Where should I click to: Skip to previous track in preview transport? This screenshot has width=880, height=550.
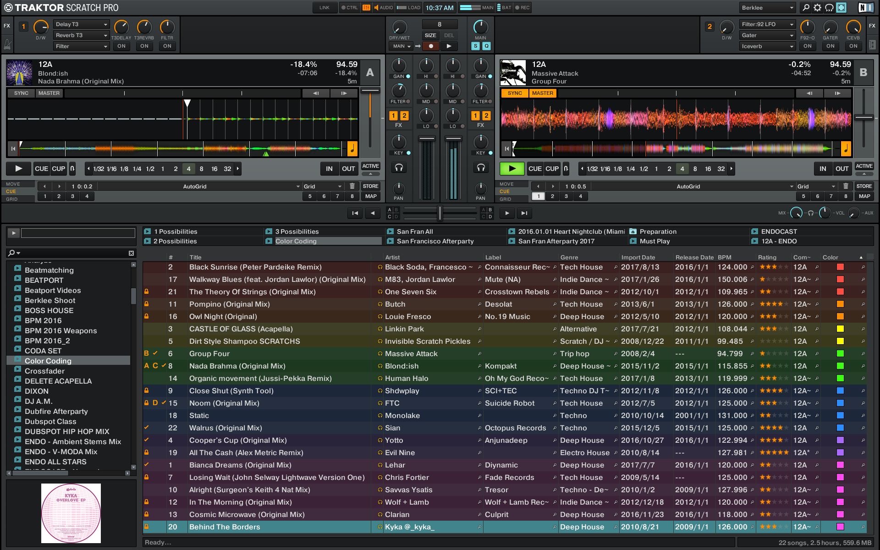(x=355, y=213)
